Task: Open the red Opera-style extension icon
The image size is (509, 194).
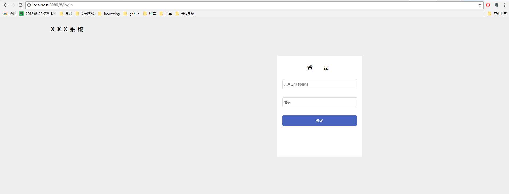Action: coord(488,5)
